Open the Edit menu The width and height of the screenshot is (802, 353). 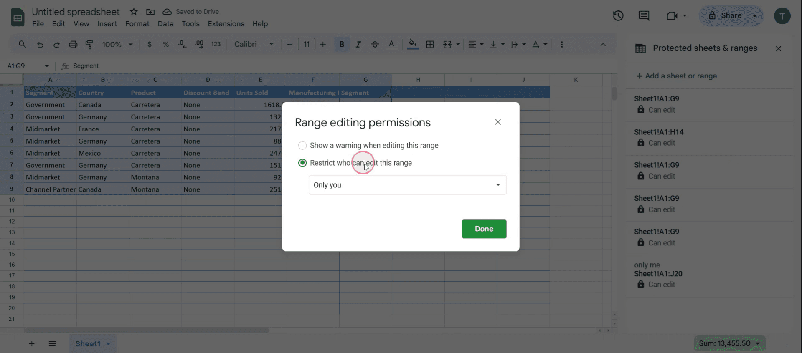[x=58, y=24]
